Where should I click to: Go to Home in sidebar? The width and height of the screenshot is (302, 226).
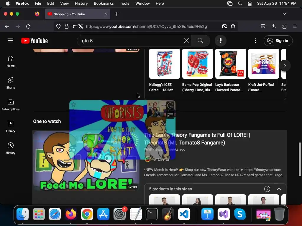click(x=11, y=62)
